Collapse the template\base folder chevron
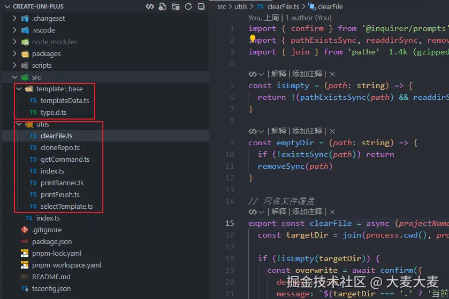 click(x=19, y=89)
